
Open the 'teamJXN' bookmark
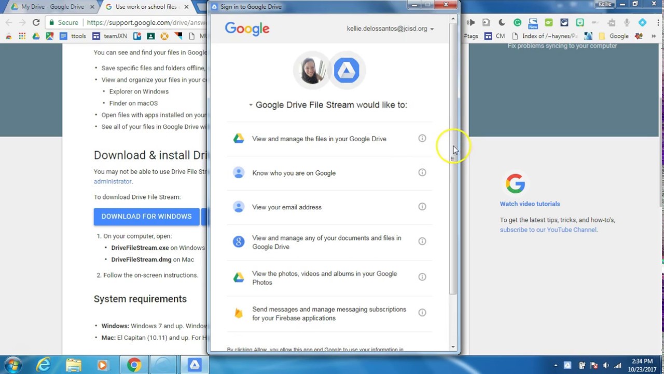click(110, 36)
